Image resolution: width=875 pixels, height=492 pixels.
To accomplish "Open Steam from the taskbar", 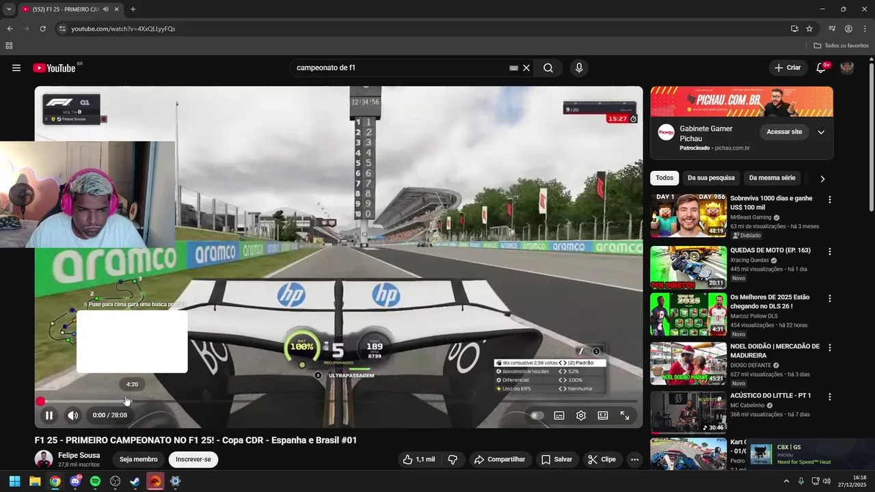I will point(135,481).
